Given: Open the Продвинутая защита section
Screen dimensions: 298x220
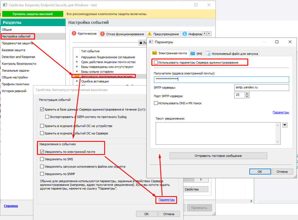Looking at the screenshot, I should pos(33,43).
